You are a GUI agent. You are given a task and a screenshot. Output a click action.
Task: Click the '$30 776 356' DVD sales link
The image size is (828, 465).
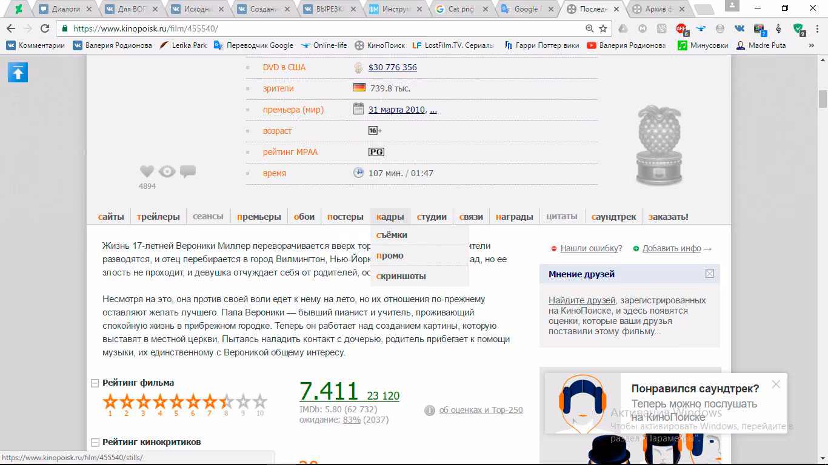(x=393, y=67)
